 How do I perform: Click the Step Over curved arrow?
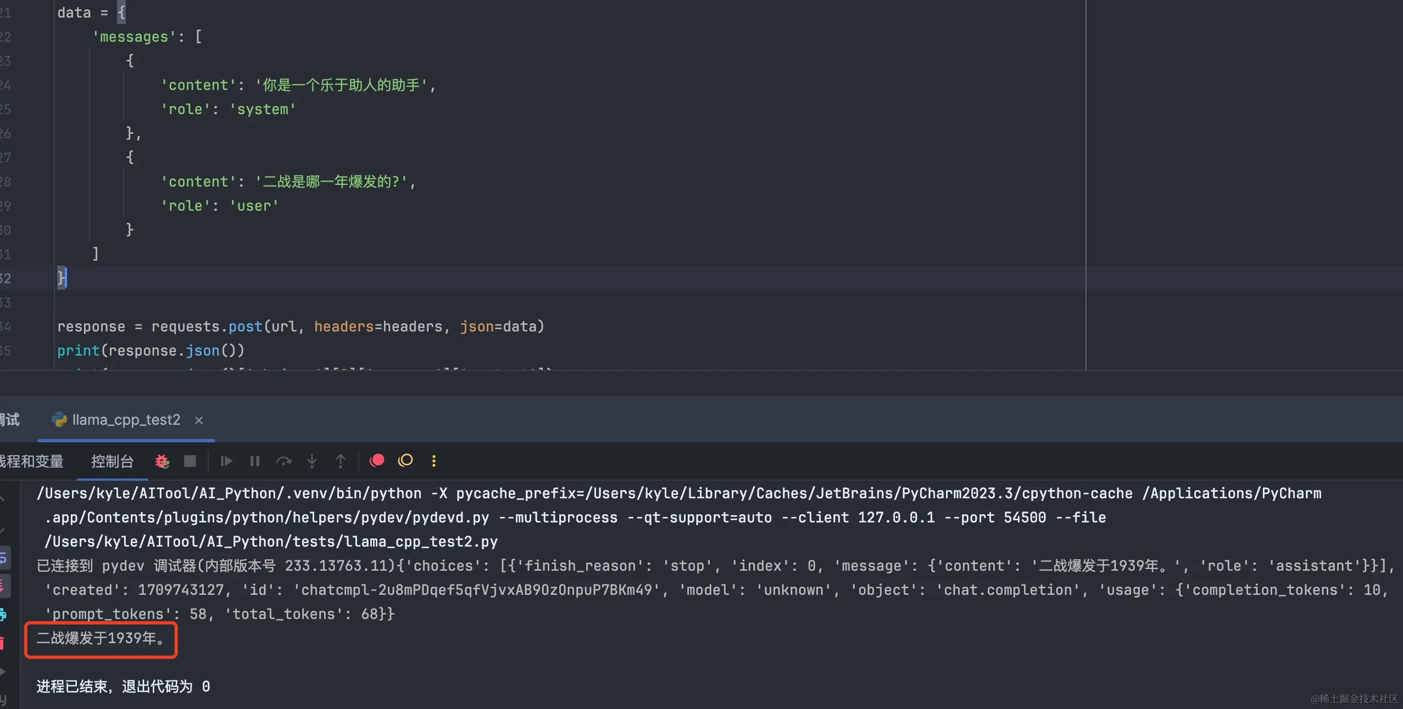[x=283, y=461]
